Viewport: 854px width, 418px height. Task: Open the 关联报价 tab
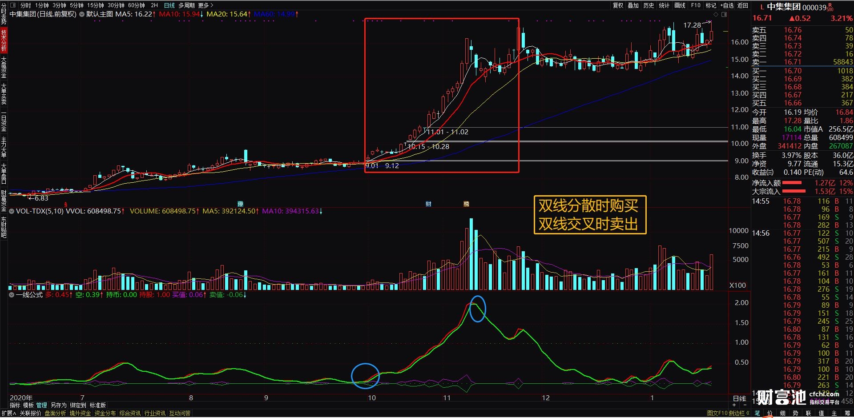point(30,413)
